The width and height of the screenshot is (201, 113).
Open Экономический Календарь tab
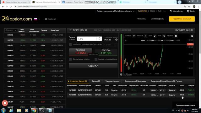point(135,81)
